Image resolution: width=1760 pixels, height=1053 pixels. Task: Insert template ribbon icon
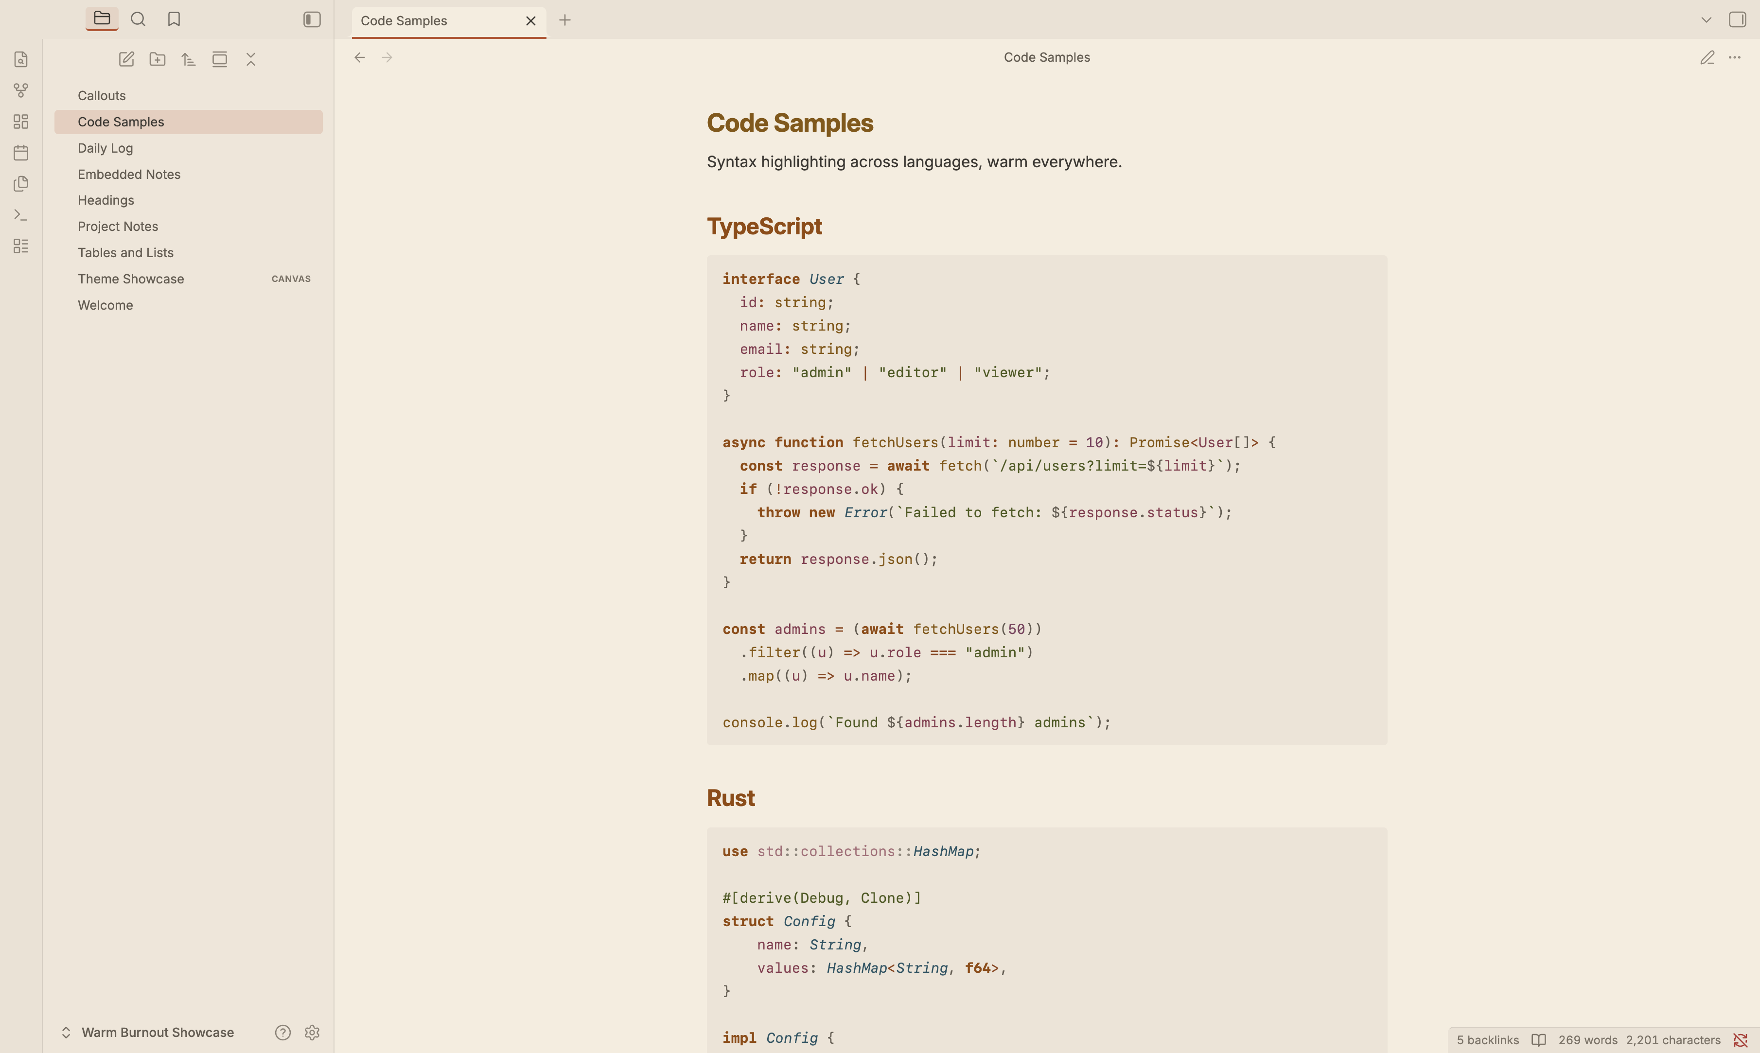point(21,184)
